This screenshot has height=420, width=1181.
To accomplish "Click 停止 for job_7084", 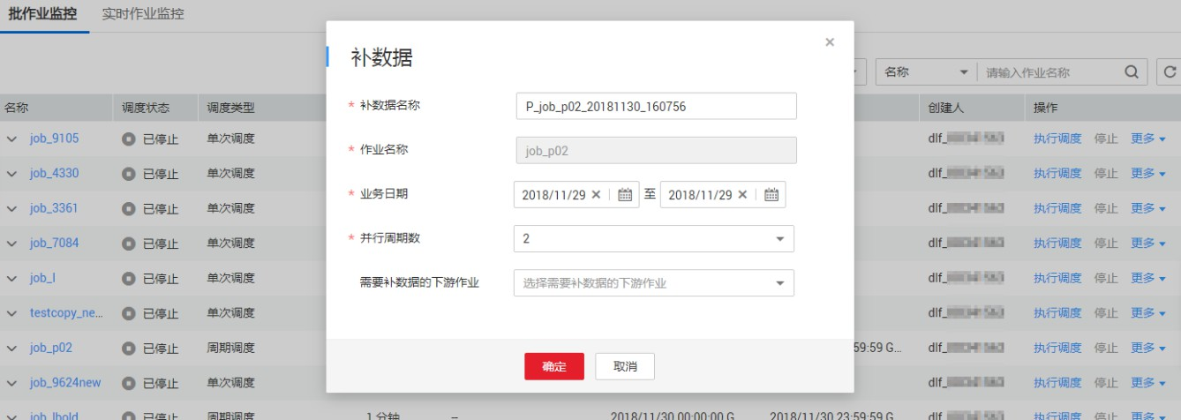I will coord(1106,244).
